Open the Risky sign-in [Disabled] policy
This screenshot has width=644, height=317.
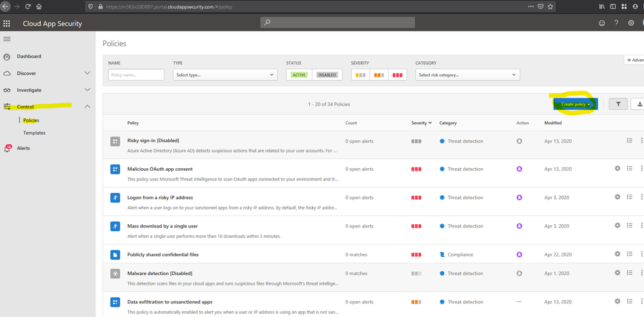[153, 140]
